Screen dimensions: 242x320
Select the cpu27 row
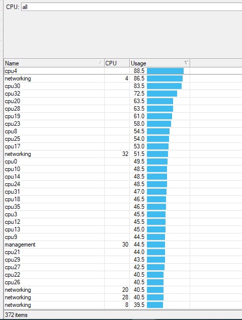point(123,267)
